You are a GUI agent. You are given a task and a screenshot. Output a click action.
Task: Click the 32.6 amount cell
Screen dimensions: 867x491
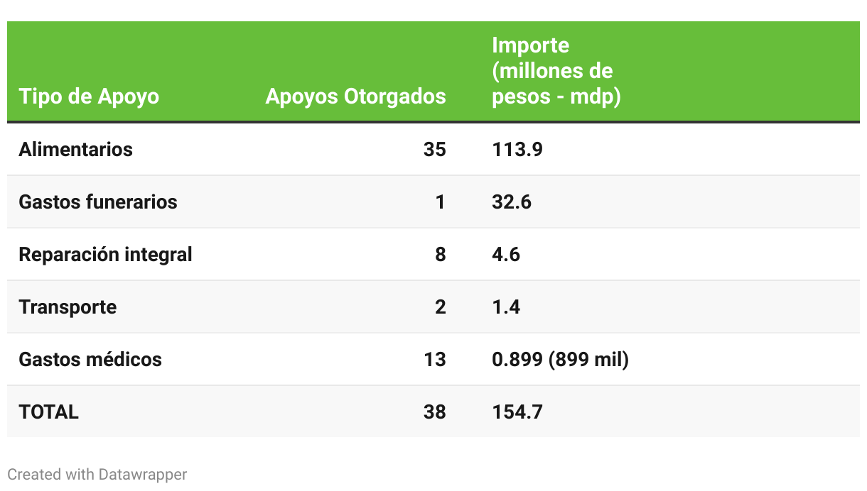pyautogui.click(x=512, y=202)
